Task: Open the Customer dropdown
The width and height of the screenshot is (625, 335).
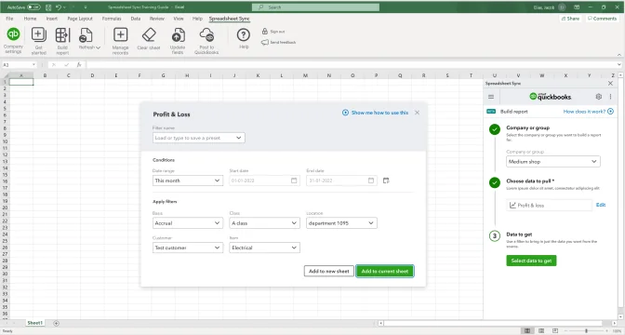Action: pyautogui.click(x=188, y=248)
